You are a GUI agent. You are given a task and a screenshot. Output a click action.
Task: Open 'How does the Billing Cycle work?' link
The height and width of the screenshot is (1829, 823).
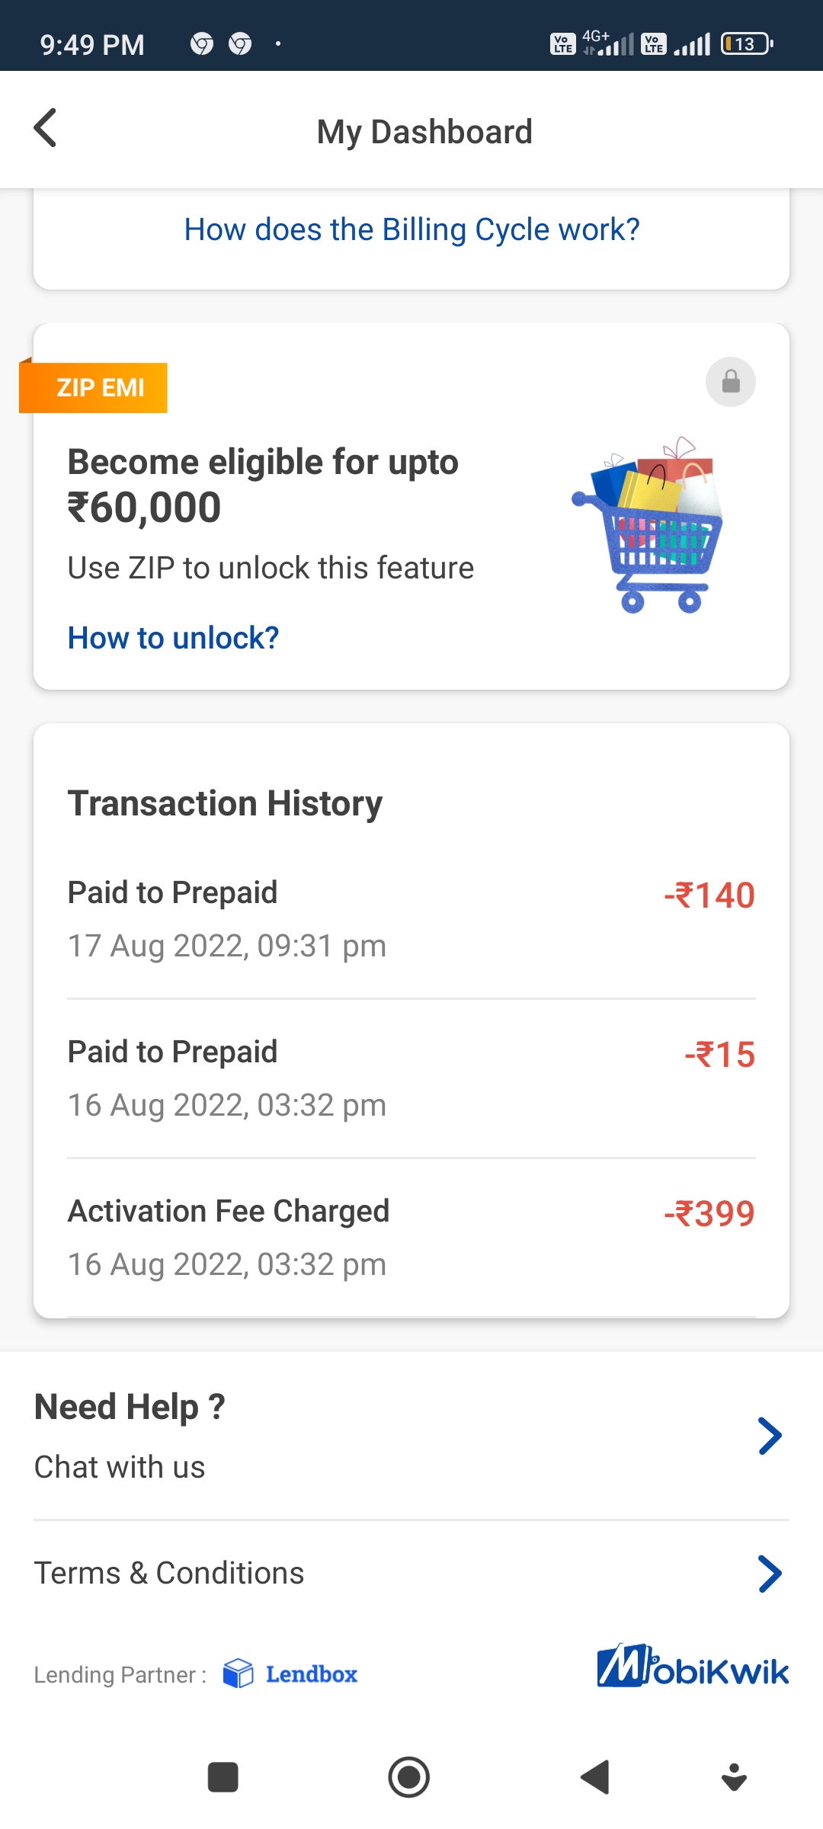(x=411, y=229)
